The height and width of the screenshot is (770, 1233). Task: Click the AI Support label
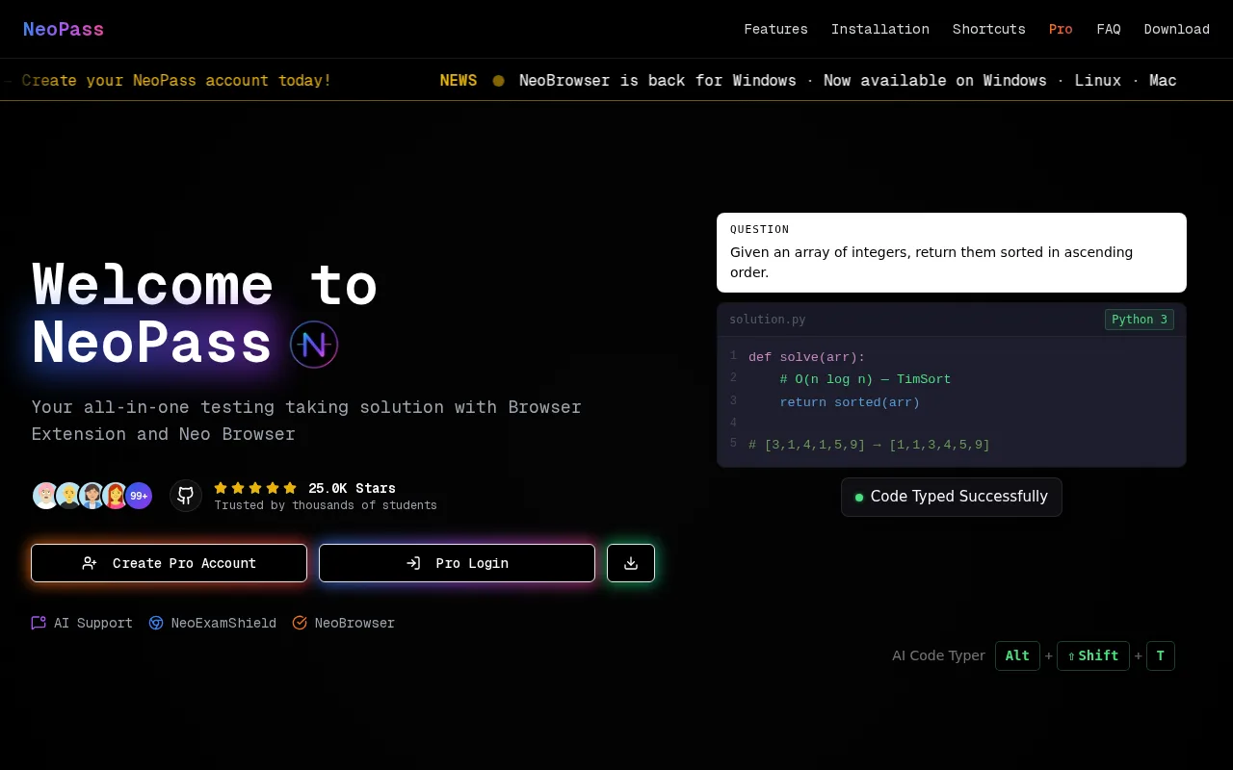click(93, 623)
